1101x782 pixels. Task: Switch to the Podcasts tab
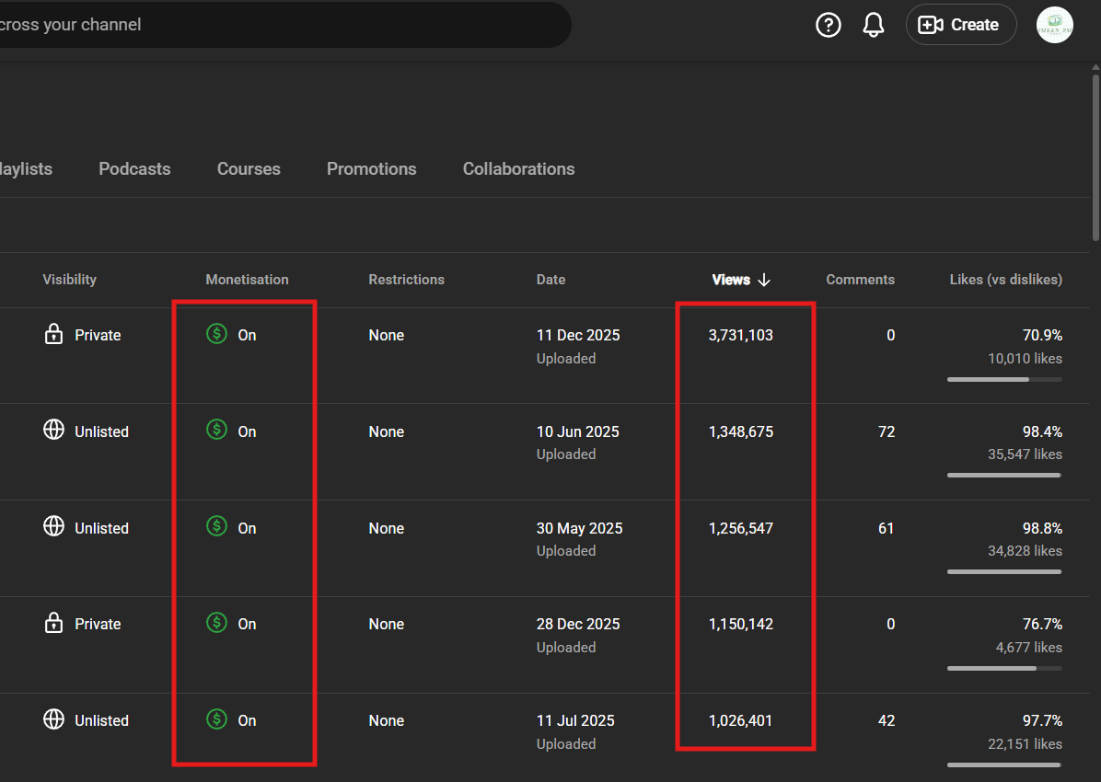[x=134, y=169]
